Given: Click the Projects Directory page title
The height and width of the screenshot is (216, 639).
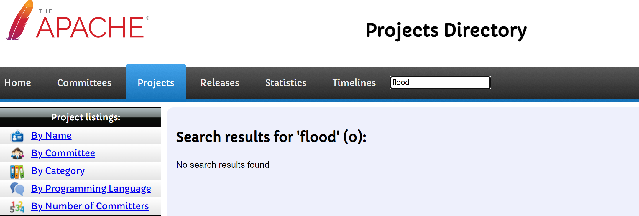Looking at the screenshot, I should coord(446,30).
